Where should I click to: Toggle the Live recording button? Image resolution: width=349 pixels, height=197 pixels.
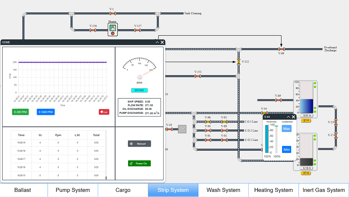coord(104,112)
